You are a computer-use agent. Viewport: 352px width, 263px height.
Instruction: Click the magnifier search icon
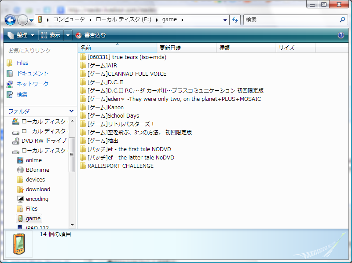(342, 19)
